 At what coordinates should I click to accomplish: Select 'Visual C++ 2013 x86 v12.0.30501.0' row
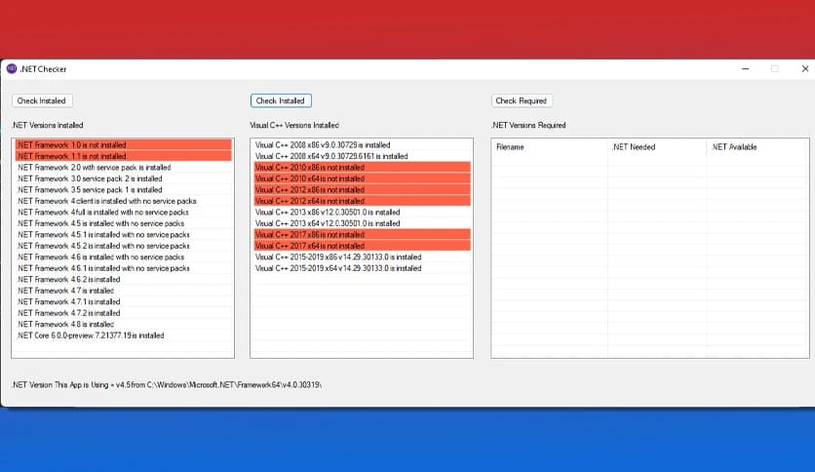[363, 212]
